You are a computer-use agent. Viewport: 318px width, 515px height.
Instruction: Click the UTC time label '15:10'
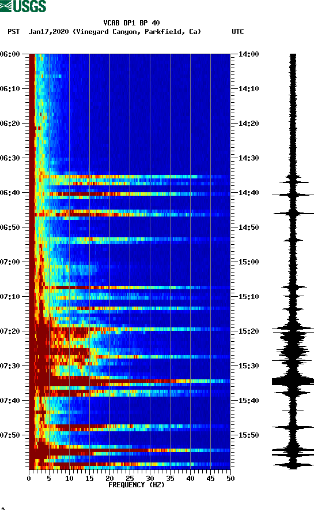click(x=248, y=297)
